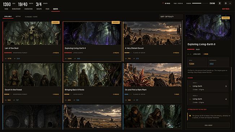The image size is (235, 132).
Task: Click the difficulty stars on Bringing Back Ill Roots
Action: (68, 94)
